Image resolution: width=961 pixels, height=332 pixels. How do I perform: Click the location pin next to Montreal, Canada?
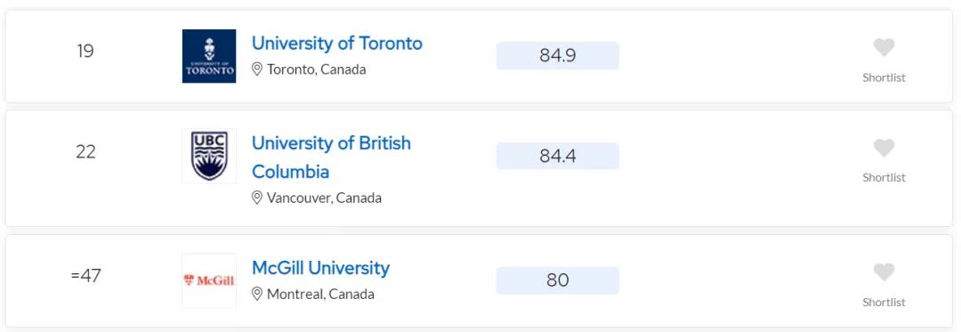[257, 294]
